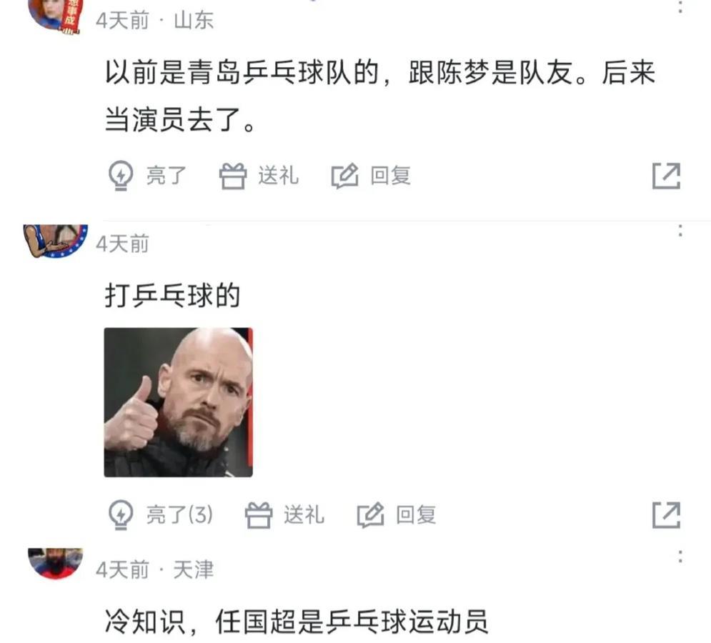Open the thumbs-up man image

tap(178, 402)
